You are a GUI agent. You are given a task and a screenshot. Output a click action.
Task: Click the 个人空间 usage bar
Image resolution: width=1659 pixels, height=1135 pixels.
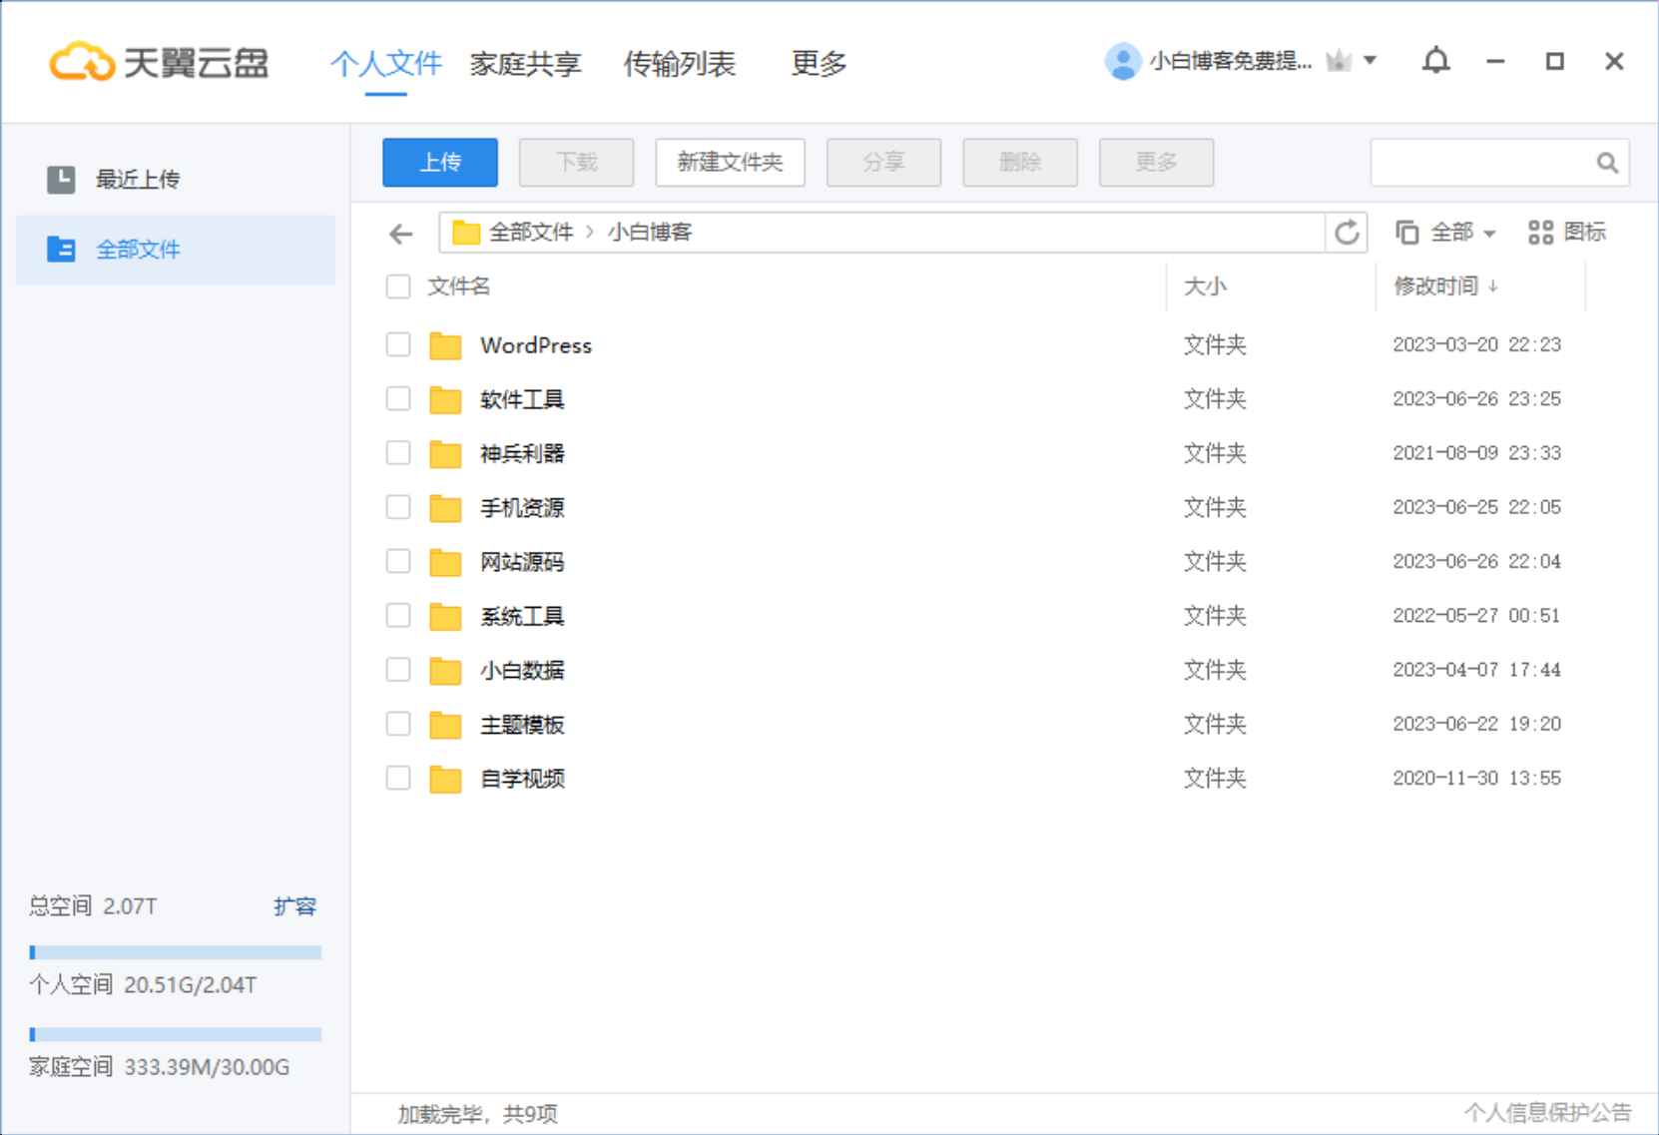[176, 952]
